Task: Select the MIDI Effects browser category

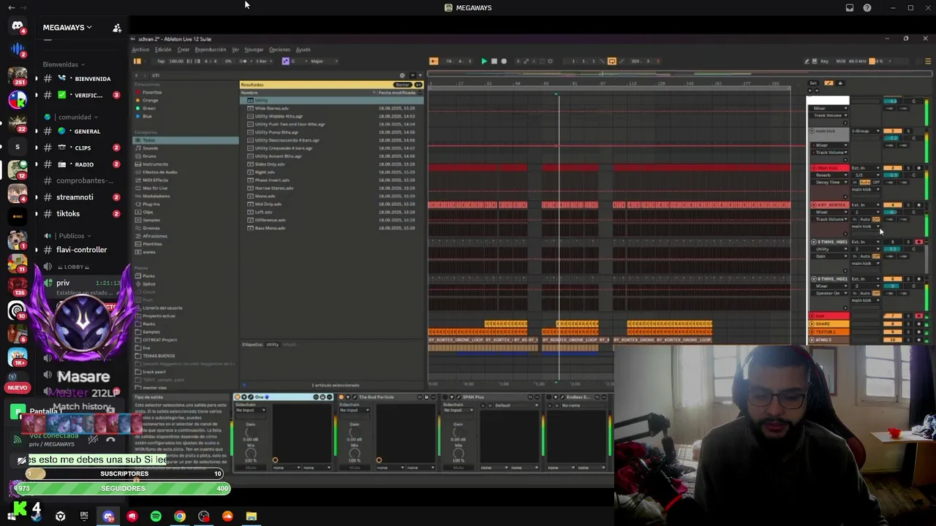Action: (155, 180)
